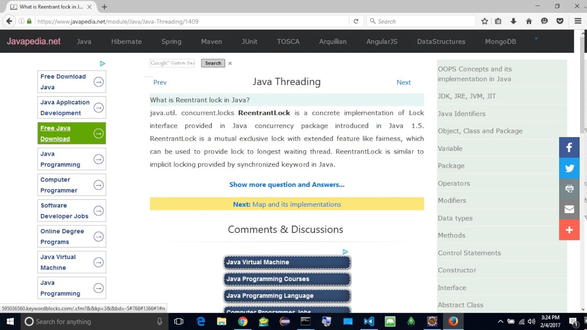Open Task View in the taskbar

click(179, 322)
